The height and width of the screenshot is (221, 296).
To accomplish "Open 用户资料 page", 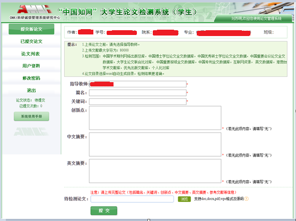I will pos(31,66).
